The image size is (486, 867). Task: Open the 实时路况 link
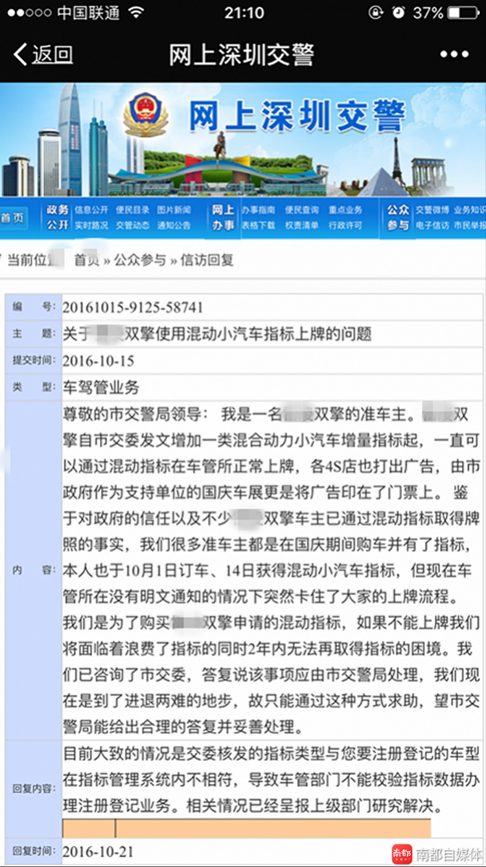(91, 226)
